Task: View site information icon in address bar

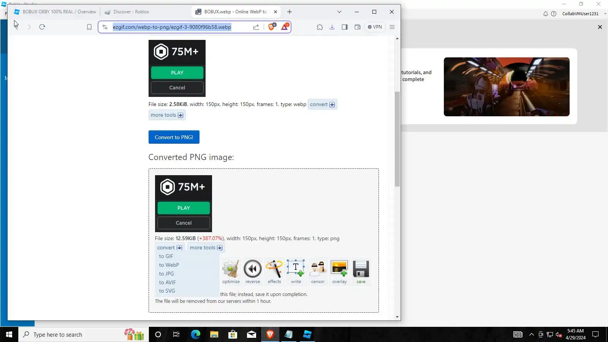Action: [105, 27]
